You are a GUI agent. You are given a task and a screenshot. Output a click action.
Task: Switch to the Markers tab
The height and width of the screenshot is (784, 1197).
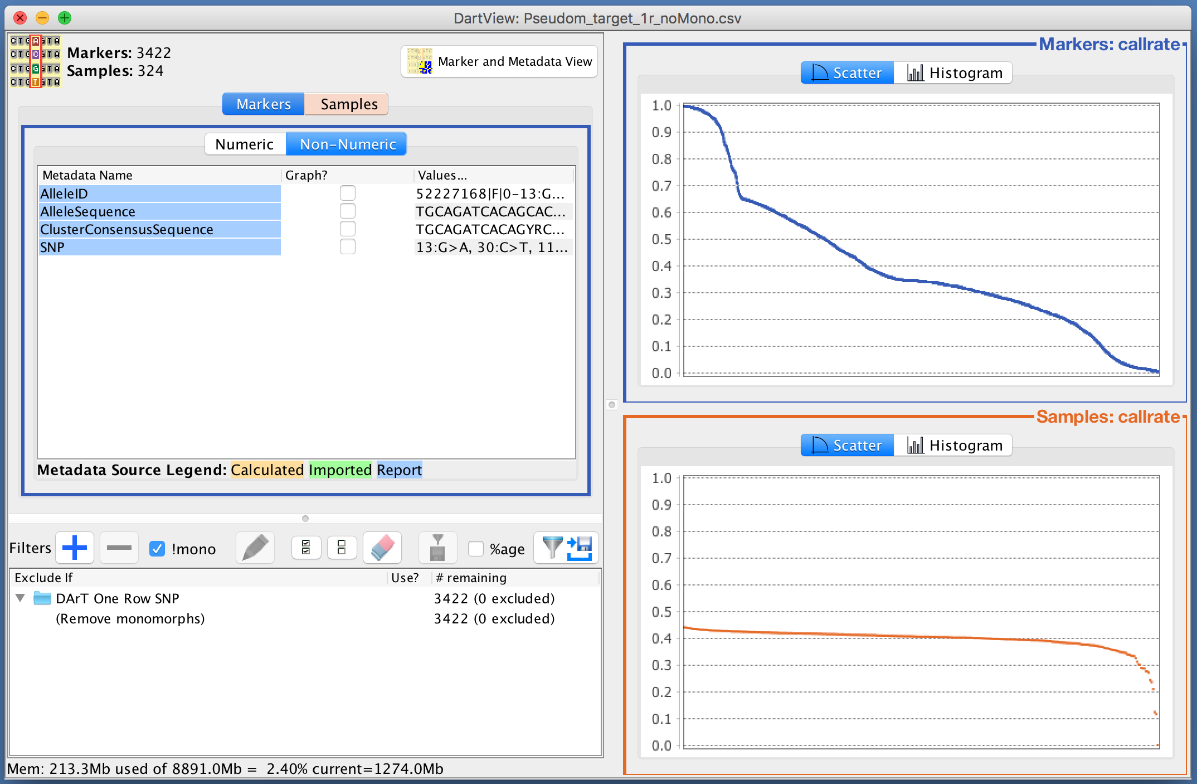click(264, 104)
